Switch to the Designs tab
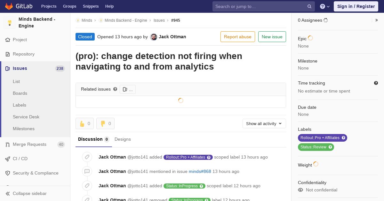 tap(123, 139)
